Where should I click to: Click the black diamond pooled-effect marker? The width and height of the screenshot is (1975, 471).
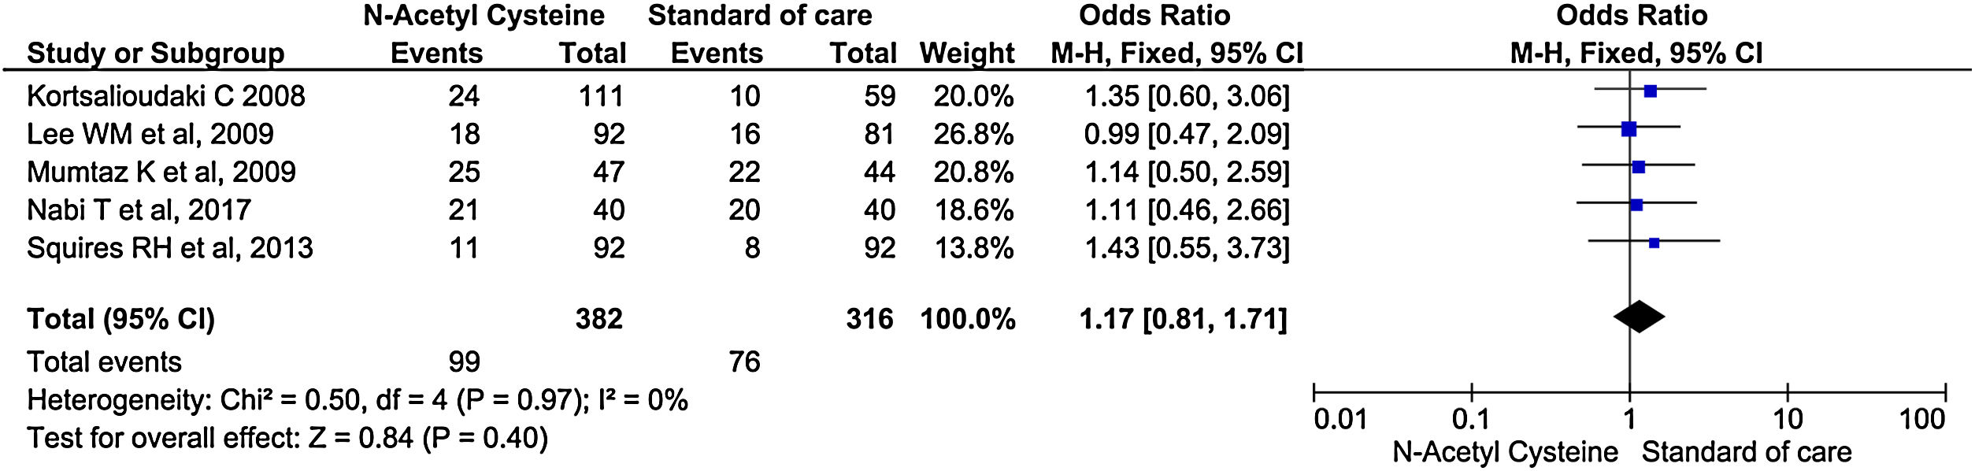pos(1639,317)
